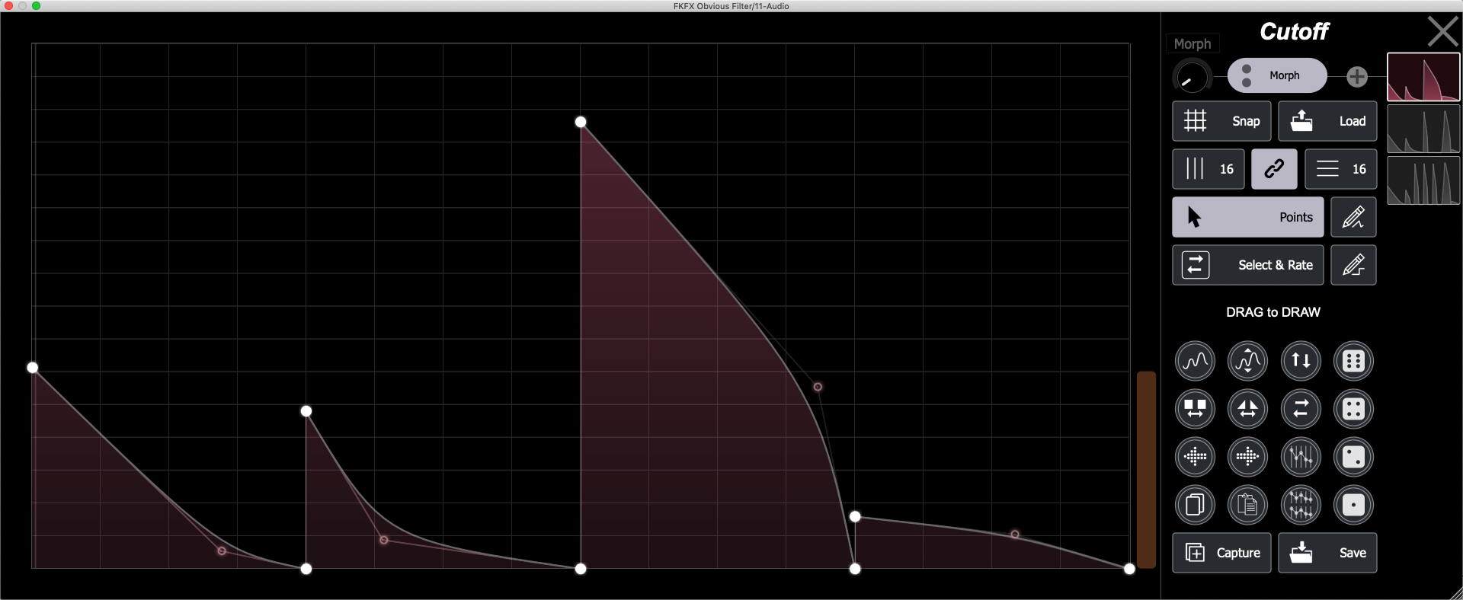Click the smooth curve shape icon

(1195, 361)
